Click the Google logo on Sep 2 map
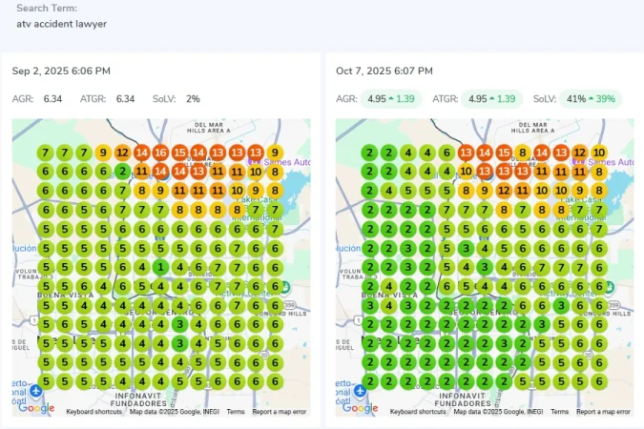Image resolution: width=644 pixels, height=429 pixels. click(37, 408)
